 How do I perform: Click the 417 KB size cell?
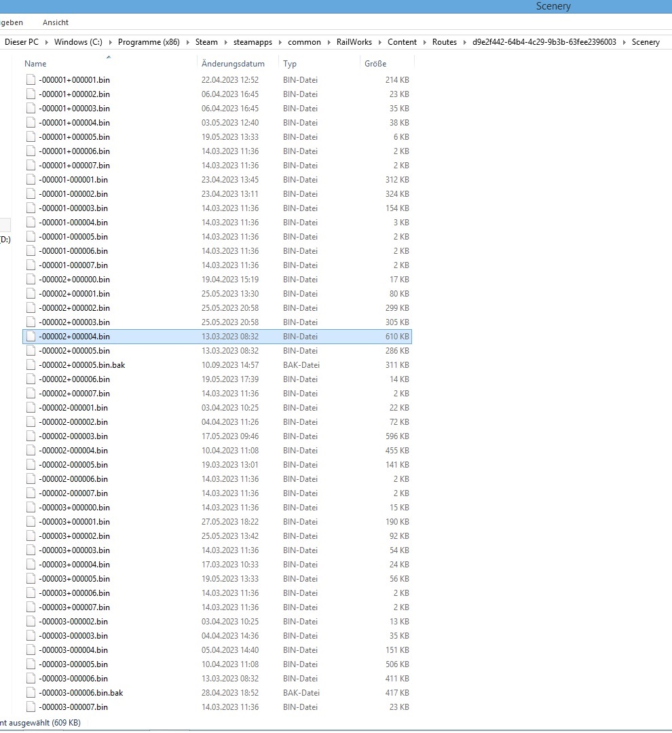click(398, 693)
